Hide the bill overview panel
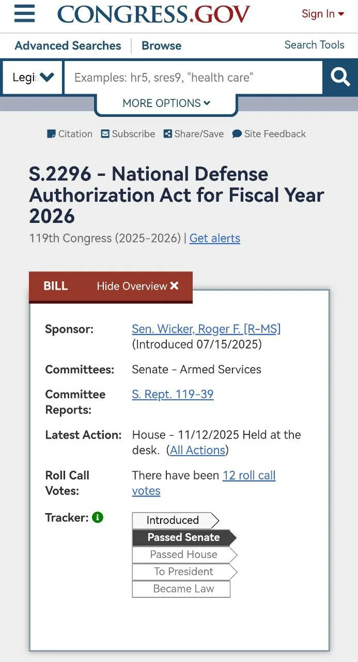 click(x=137, y=286)
